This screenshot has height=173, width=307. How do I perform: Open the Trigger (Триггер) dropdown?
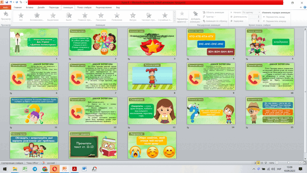(209, 17)
